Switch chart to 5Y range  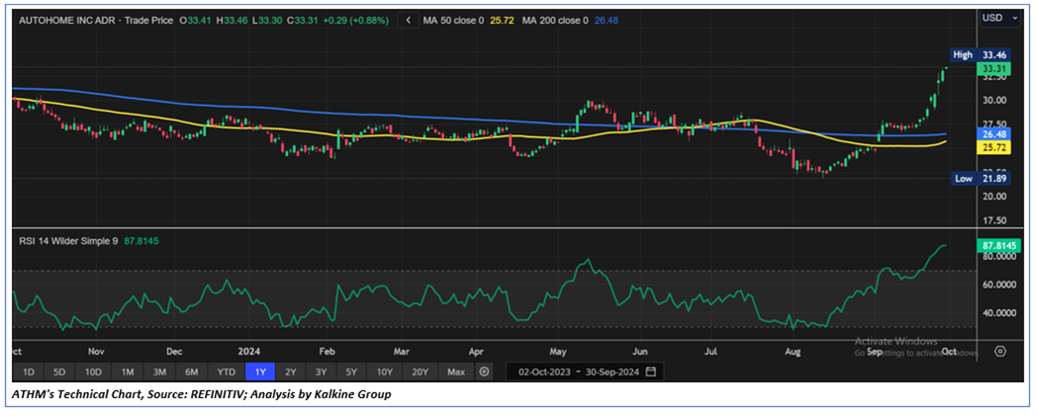click(x=351, y=372)
